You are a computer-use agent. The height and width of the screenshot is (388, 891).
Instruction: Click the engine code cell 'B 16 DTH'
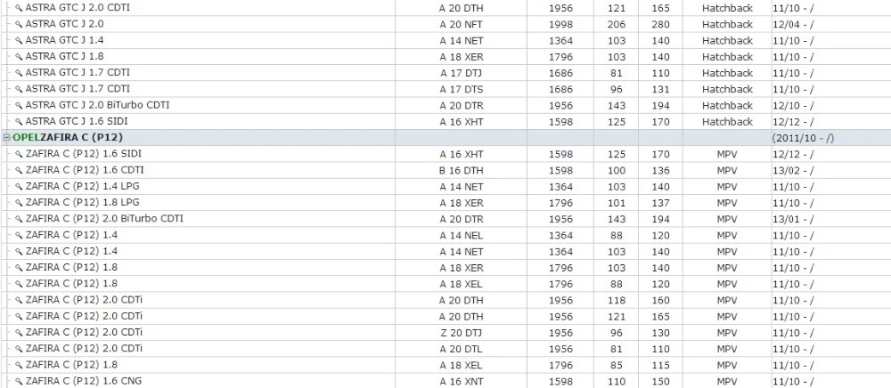[x=462, y=171]
